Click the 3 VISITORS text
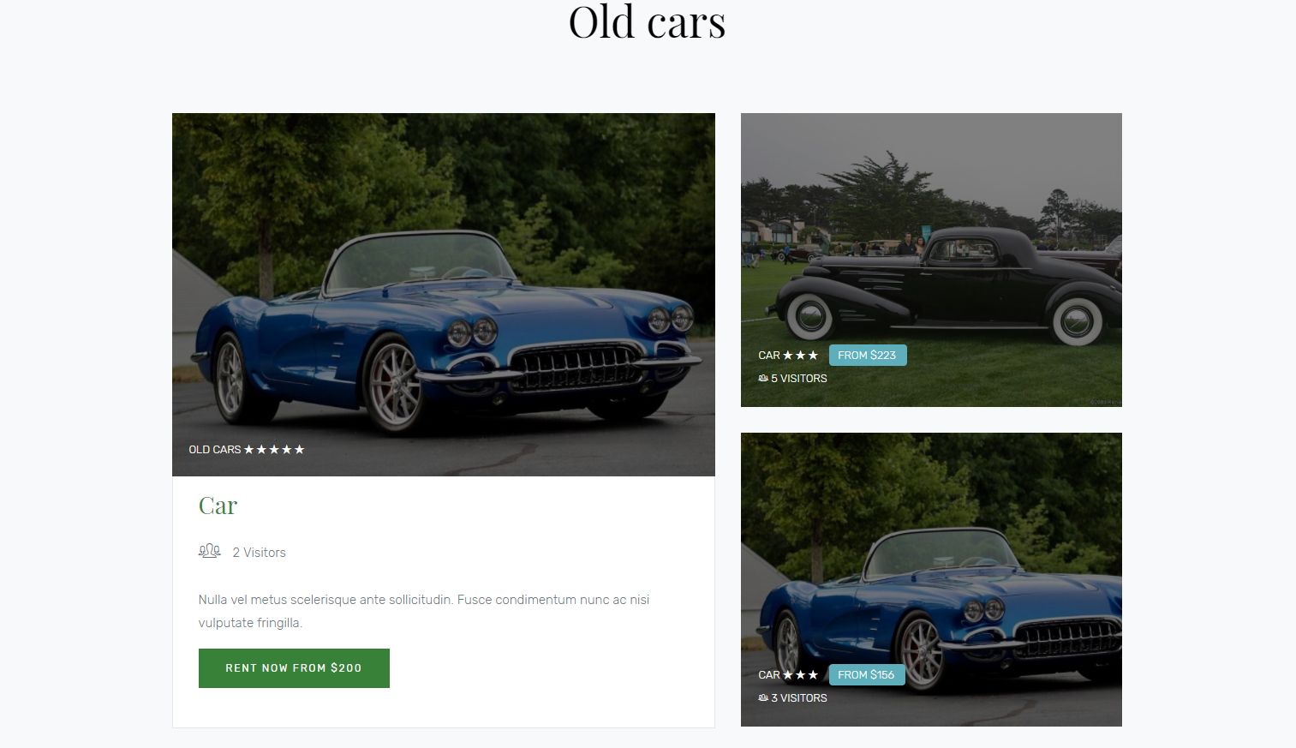This screenshot has width=1296, height=748. pyautogui.click(x=799, y=697)
